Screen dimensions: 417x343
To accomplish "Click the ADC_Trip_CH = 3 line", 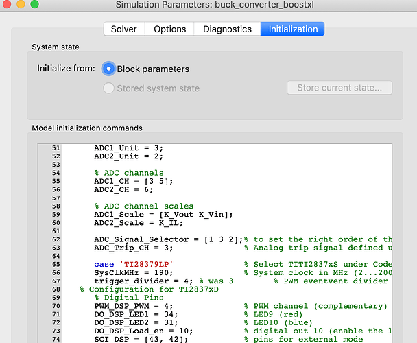I will (133, 247).
